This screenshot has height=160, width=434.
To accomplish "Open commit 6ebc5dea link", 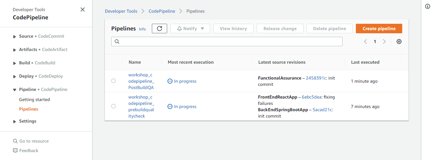I will 312,97.
